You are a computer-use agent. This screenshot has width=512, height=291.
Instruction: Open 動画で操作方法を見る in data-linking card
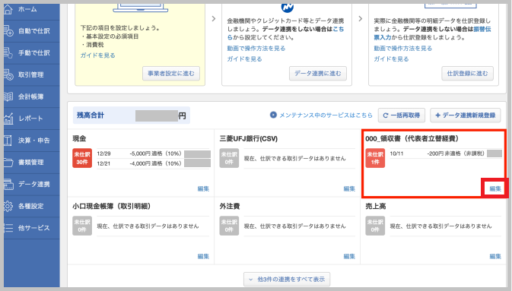(256, 49)
